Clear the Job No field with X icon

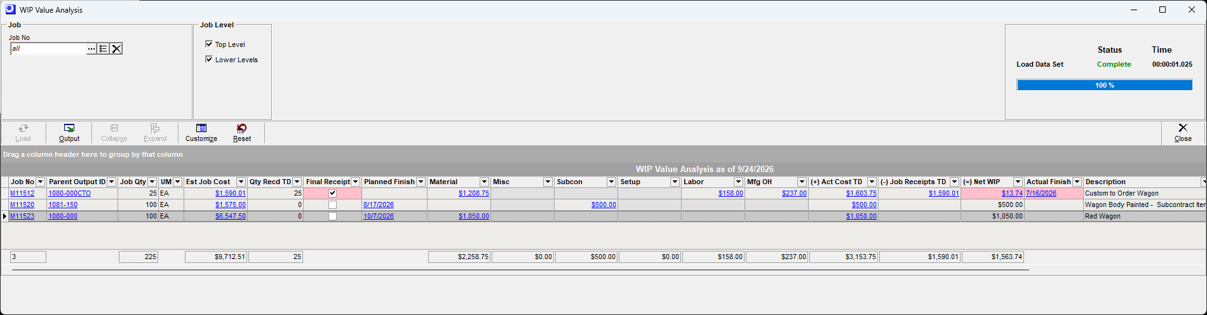(116, 49)
